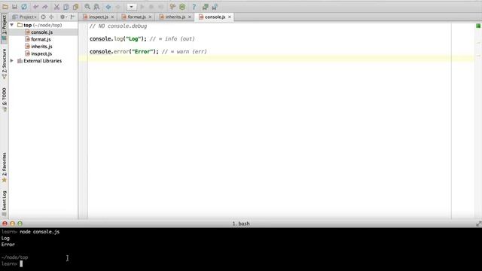Switch to the inspect.js tab
Viewport: 482px width, 271px height.
tap(99, 17)
